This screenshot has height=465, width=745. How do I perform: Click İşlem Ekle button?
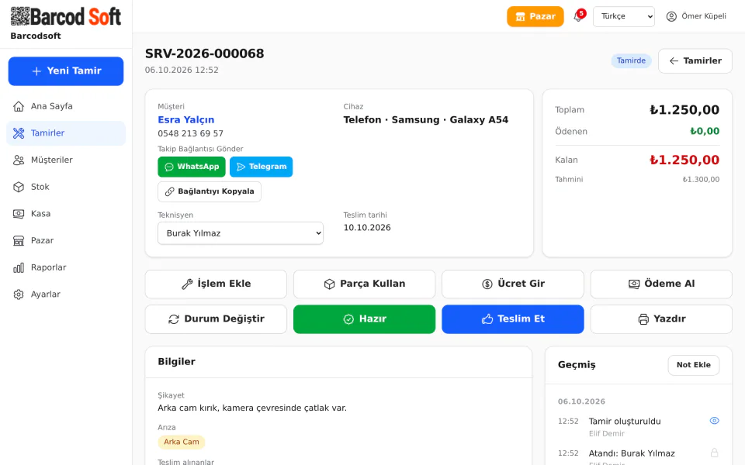pos(216,284)
